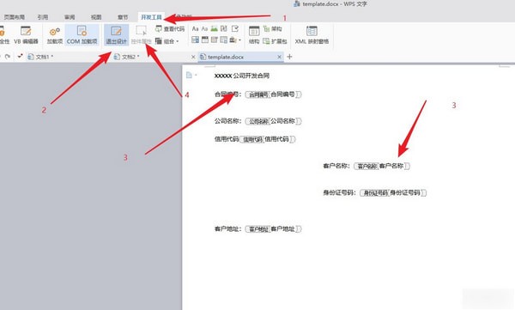Insert plain text content control (second Aa)
This screenshot has height=310, width=515.
[204, 29]
